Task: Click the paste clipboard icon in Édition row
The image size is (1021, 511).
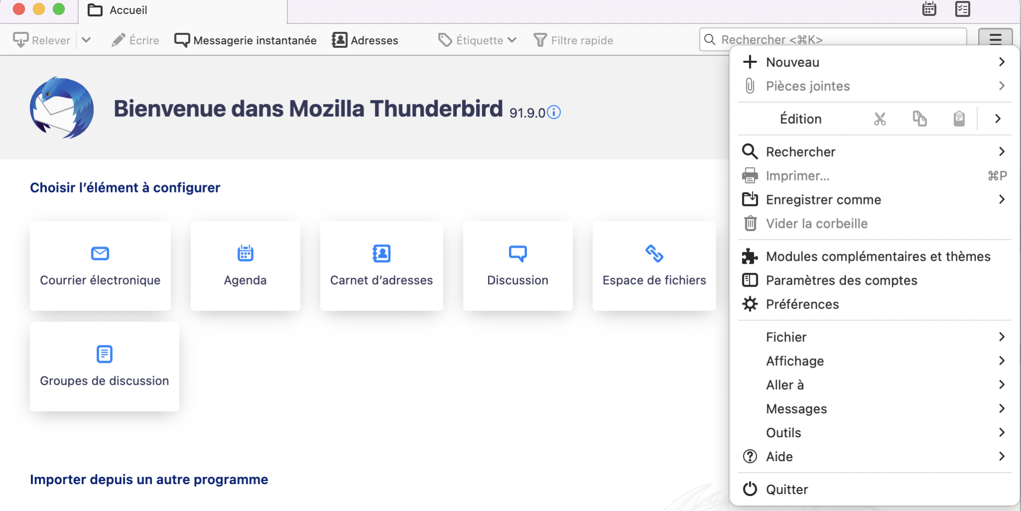Action: (959, 119)
